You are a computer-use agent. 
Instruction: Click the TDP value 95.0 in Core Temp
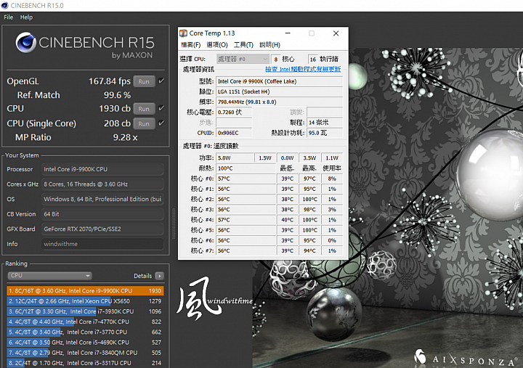[325, 133]
